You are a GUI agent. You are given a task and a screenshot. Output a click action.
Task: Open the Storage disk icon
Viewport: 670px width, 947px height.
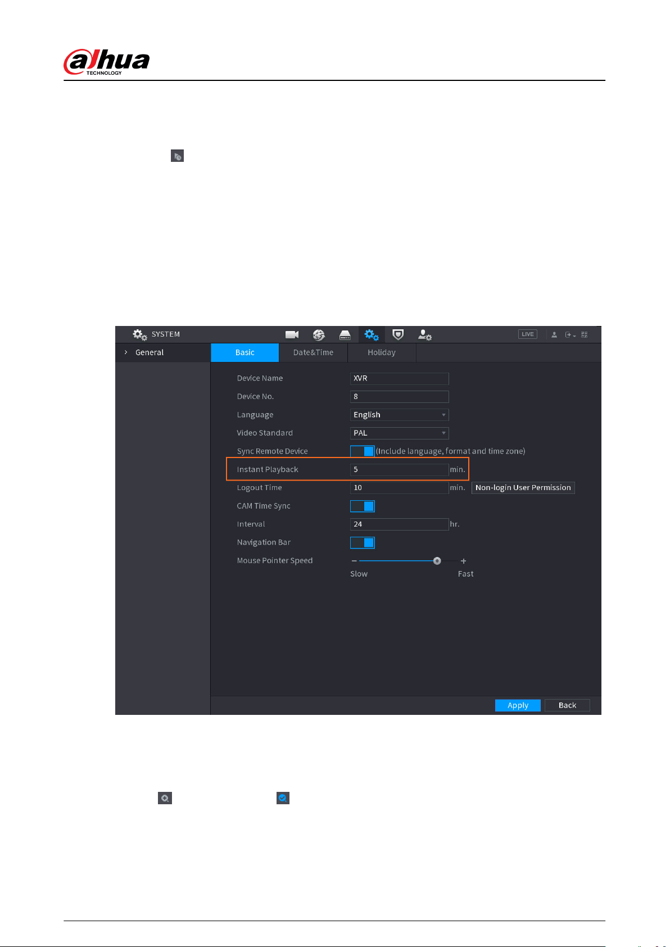pos(345,335)
